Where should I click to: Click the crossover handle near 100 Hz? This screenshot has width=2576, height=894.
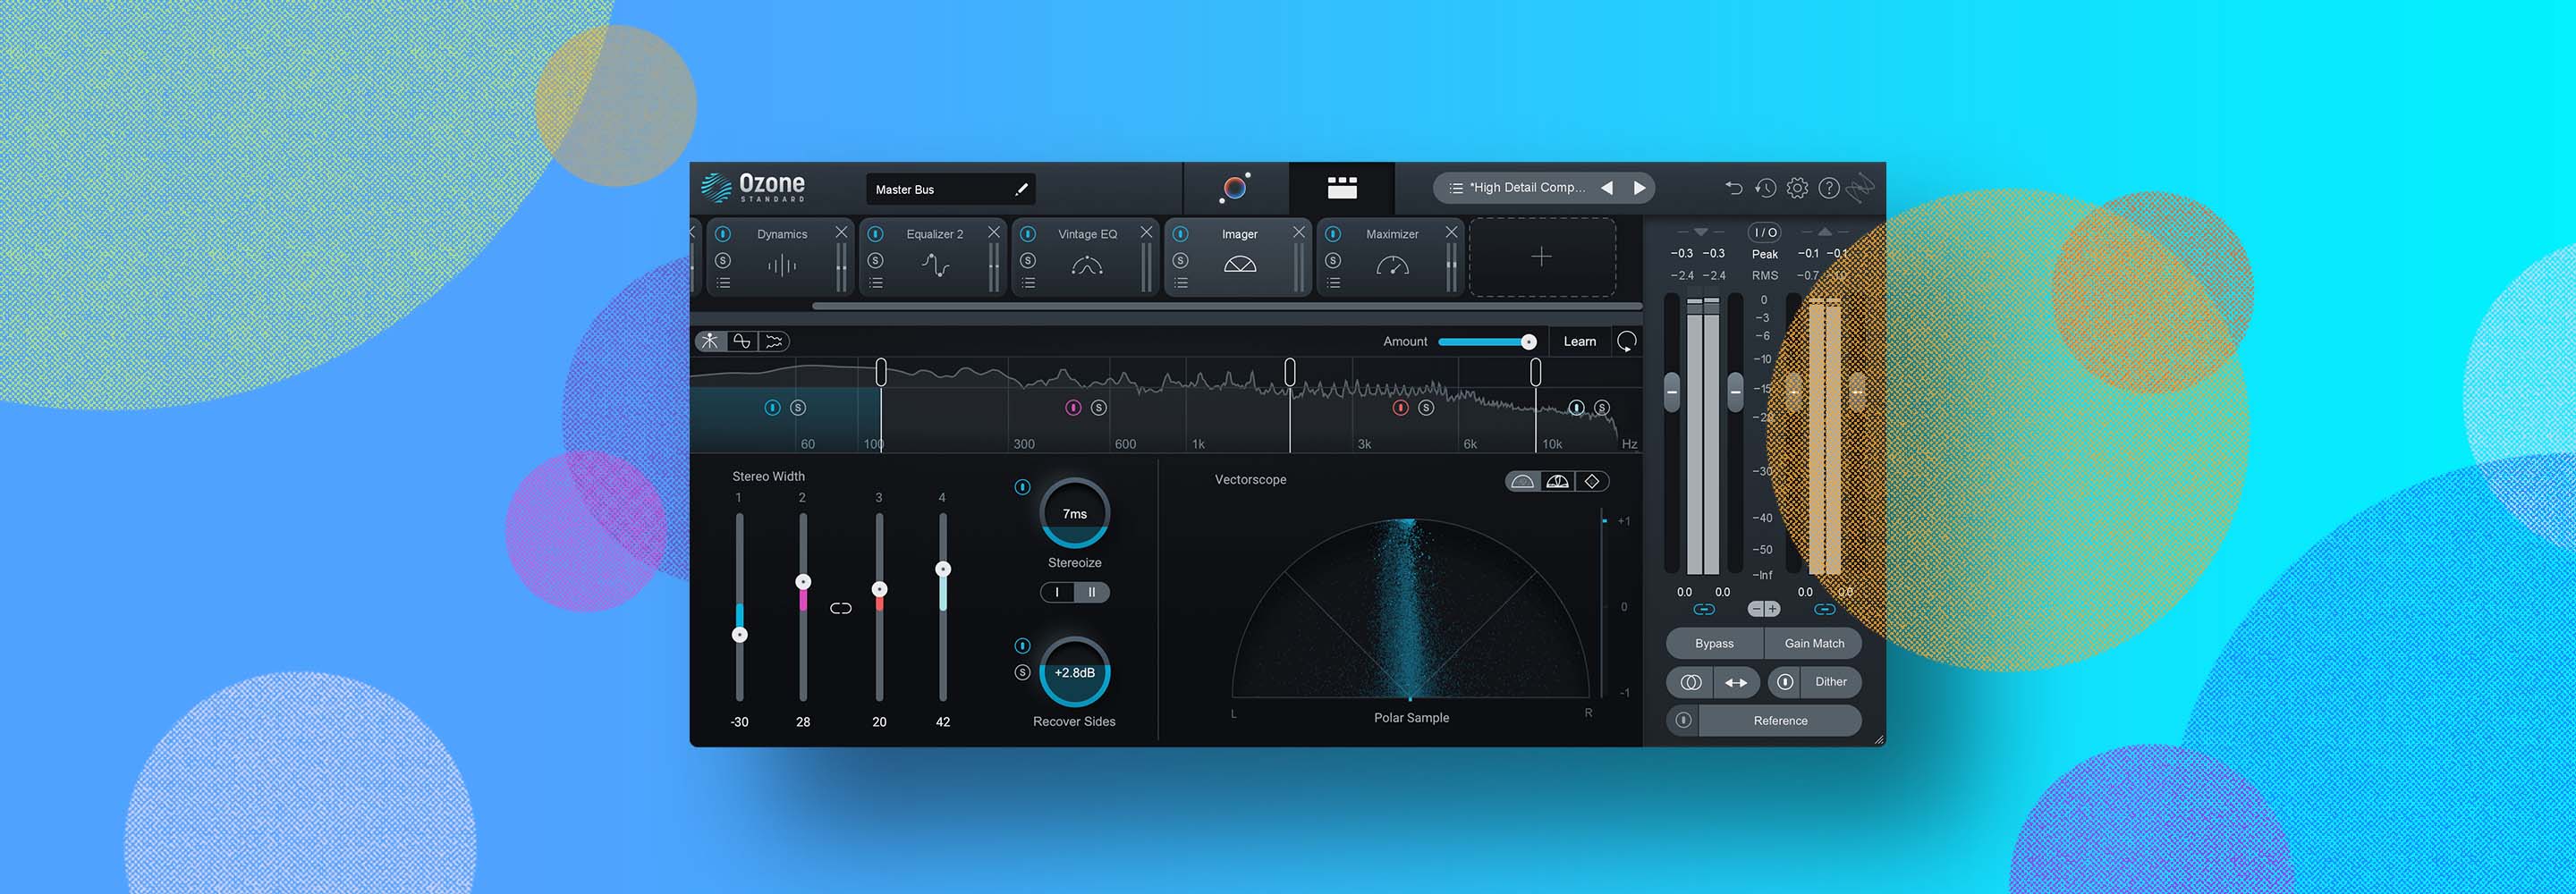pos(881,372)
